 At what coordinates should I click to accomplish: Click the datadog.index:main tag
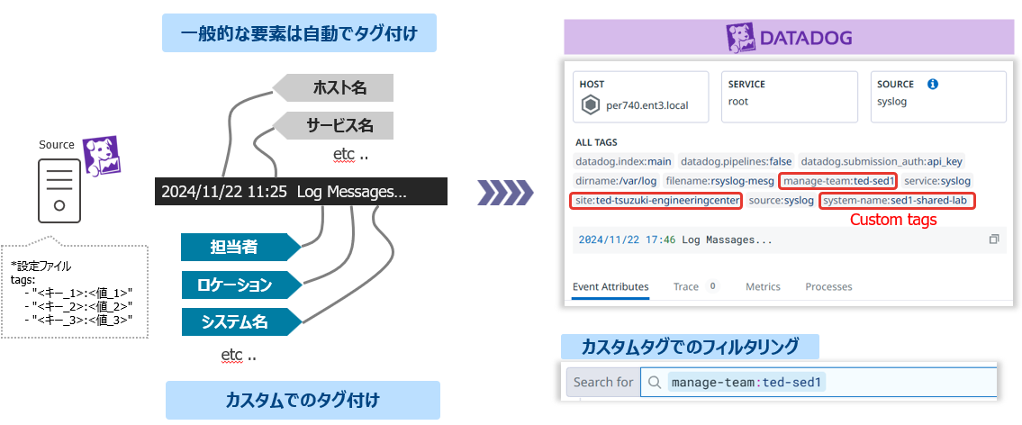[623, 161]
